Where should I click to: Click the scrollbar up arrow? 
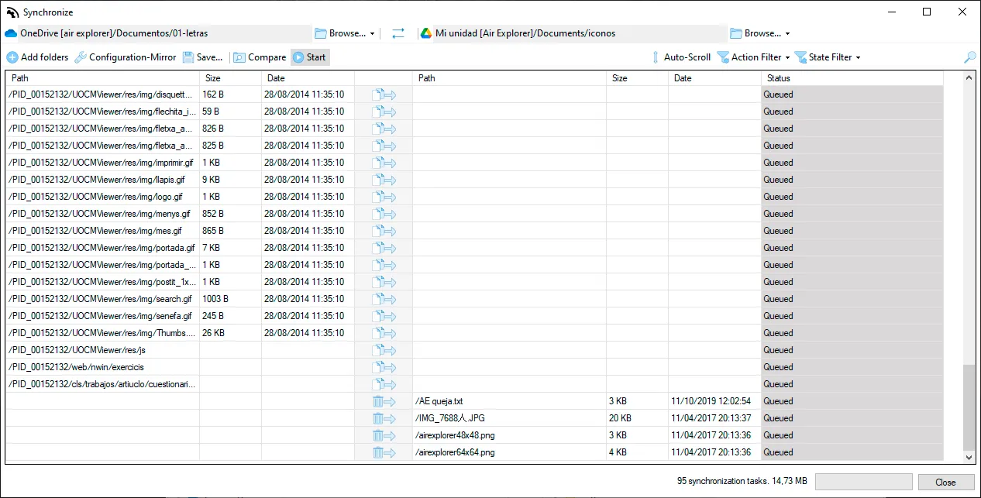point(969,78)
